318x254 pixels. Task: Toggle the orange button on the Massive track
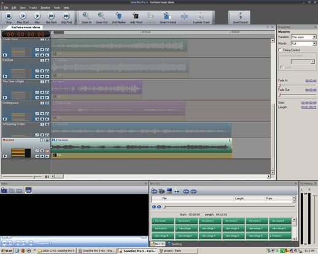(47, 151)
